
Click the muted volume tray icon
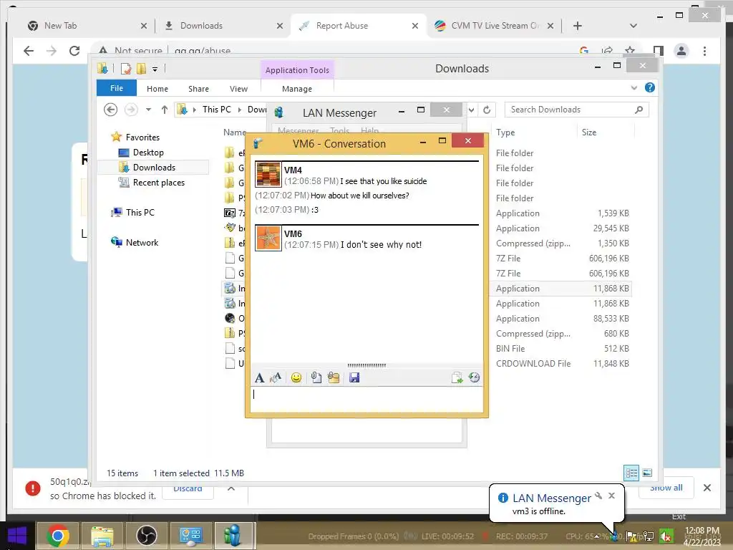(x=666, y=536)
